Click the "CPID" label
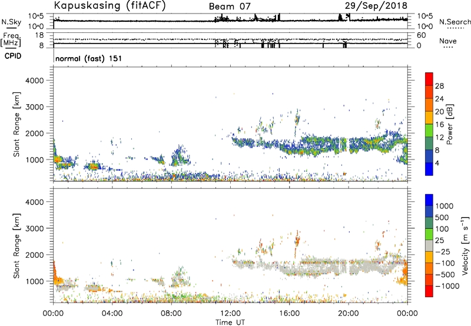Viewport: 471px width, 326px height. pos(13,56)
